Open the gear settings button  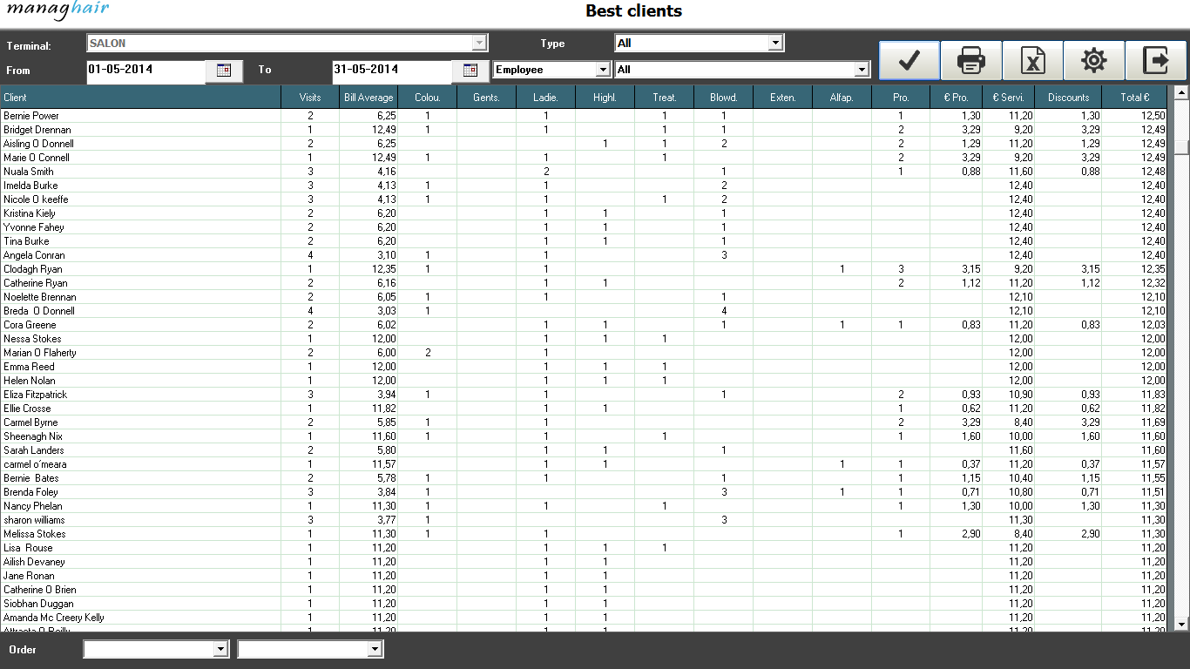[x=1094, y=60]
